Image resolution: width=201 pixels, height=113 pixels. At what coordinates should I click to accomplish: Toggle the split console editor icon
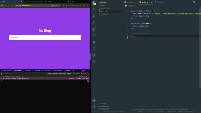click(88, 81)
